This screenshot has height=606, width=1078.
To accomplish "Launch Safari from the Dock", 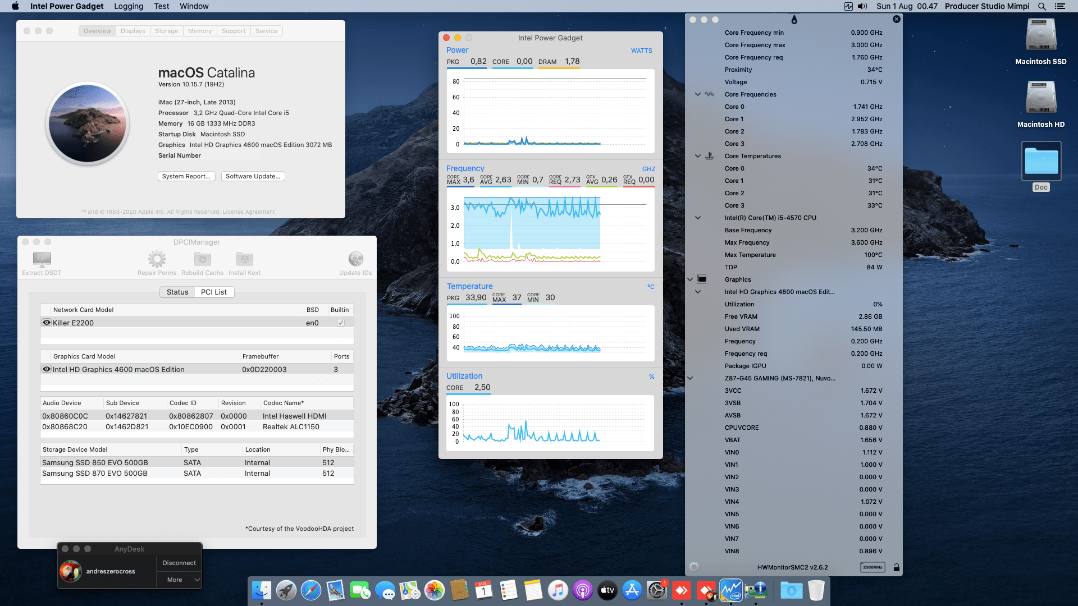I will click(311, 590).
